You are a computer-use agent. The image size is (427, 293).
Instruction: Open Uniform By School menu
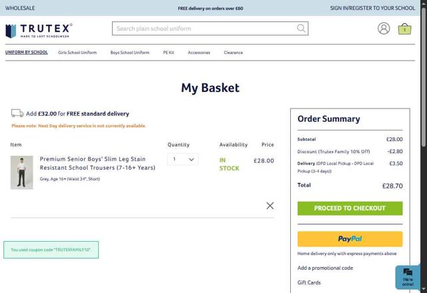(x=27, y=52)
